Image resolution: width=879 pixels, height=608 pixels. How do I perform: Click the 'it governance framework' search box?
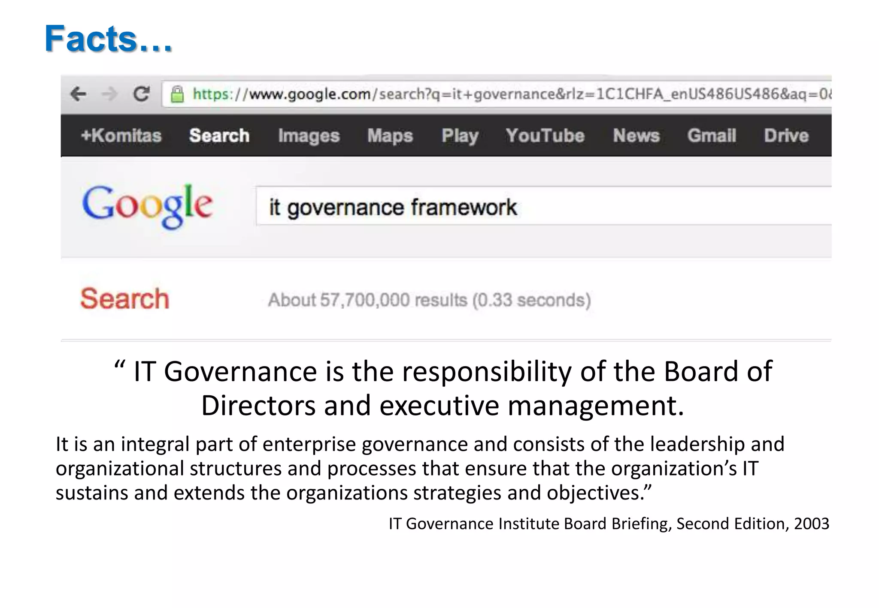[x=544, y=206]
